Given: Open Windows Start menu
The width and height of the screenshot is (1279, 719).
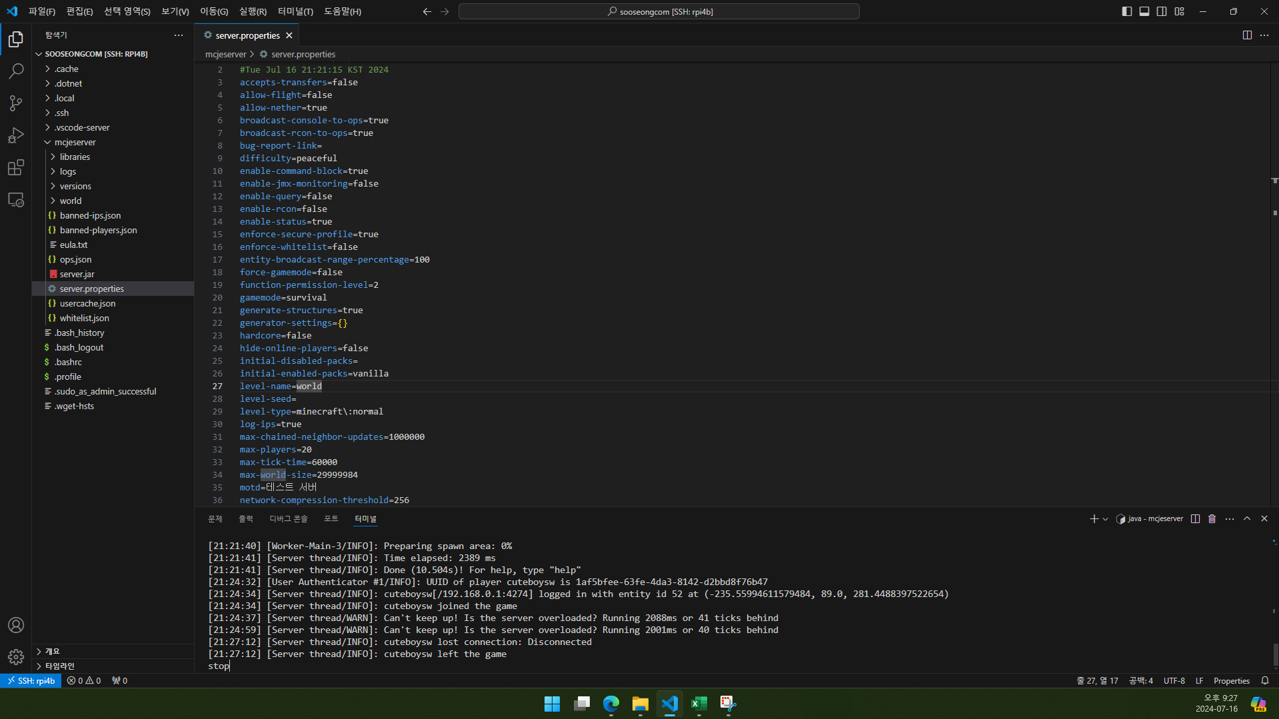Looking at the screenshot, I should 552,704.
